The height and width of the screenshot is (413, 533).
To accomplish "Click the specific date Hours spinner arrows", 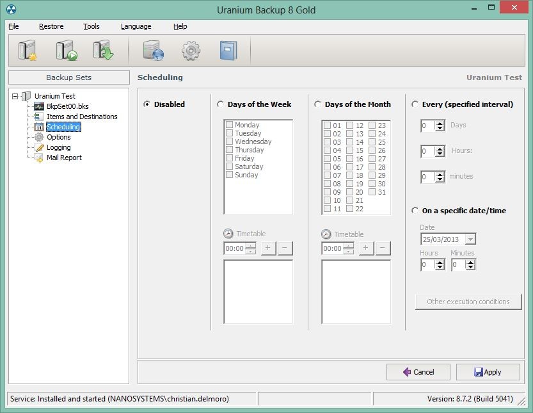I will (x=440, y=264).
